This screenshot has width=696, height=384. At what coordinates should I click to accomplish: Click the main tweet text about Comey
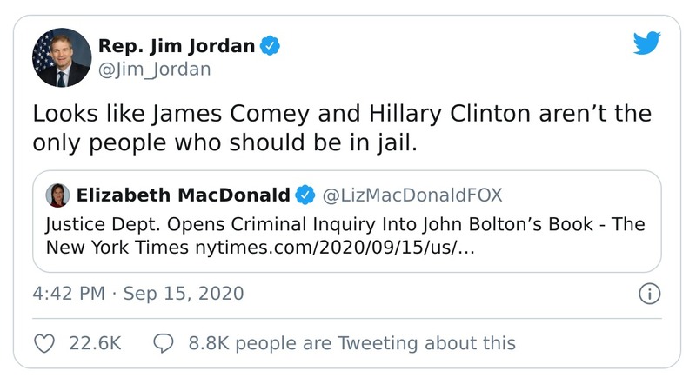point(339,128)
